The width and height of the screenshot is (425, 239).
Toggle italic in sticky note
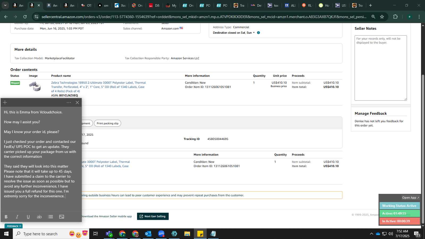17,217
